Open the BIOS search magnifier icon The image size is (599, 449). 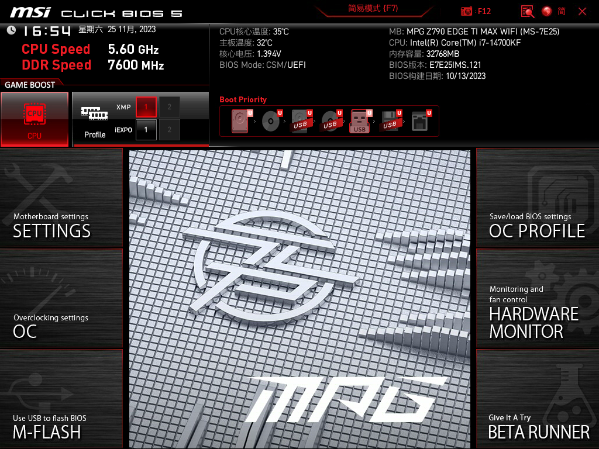click(528, 11)
